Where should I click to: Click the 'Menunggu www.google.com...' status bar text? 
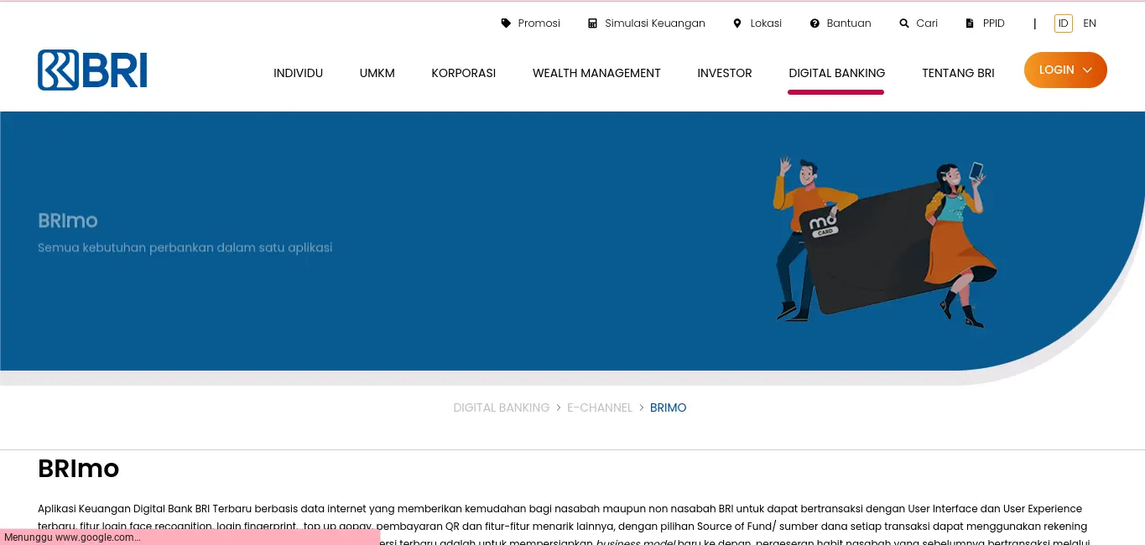coord(72,537)
